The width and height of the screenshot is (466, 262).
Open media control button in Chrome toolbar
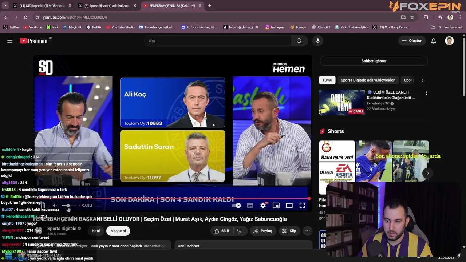pyautogui.click(x=441, y=17)
